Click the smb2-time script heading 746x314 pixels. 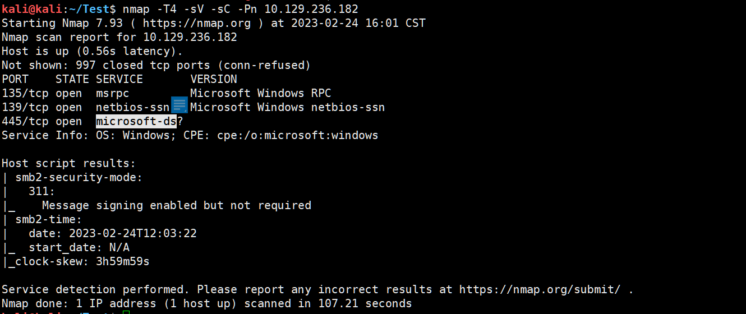point(48,220)
